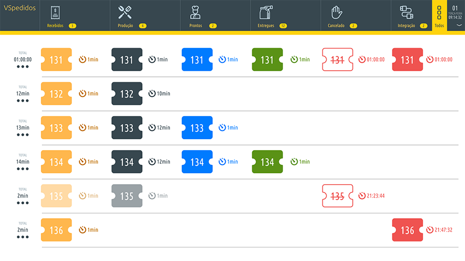Screen dimensions: 465x261
Task: Click the Entregues count badge 12
Action: (283, 26)
